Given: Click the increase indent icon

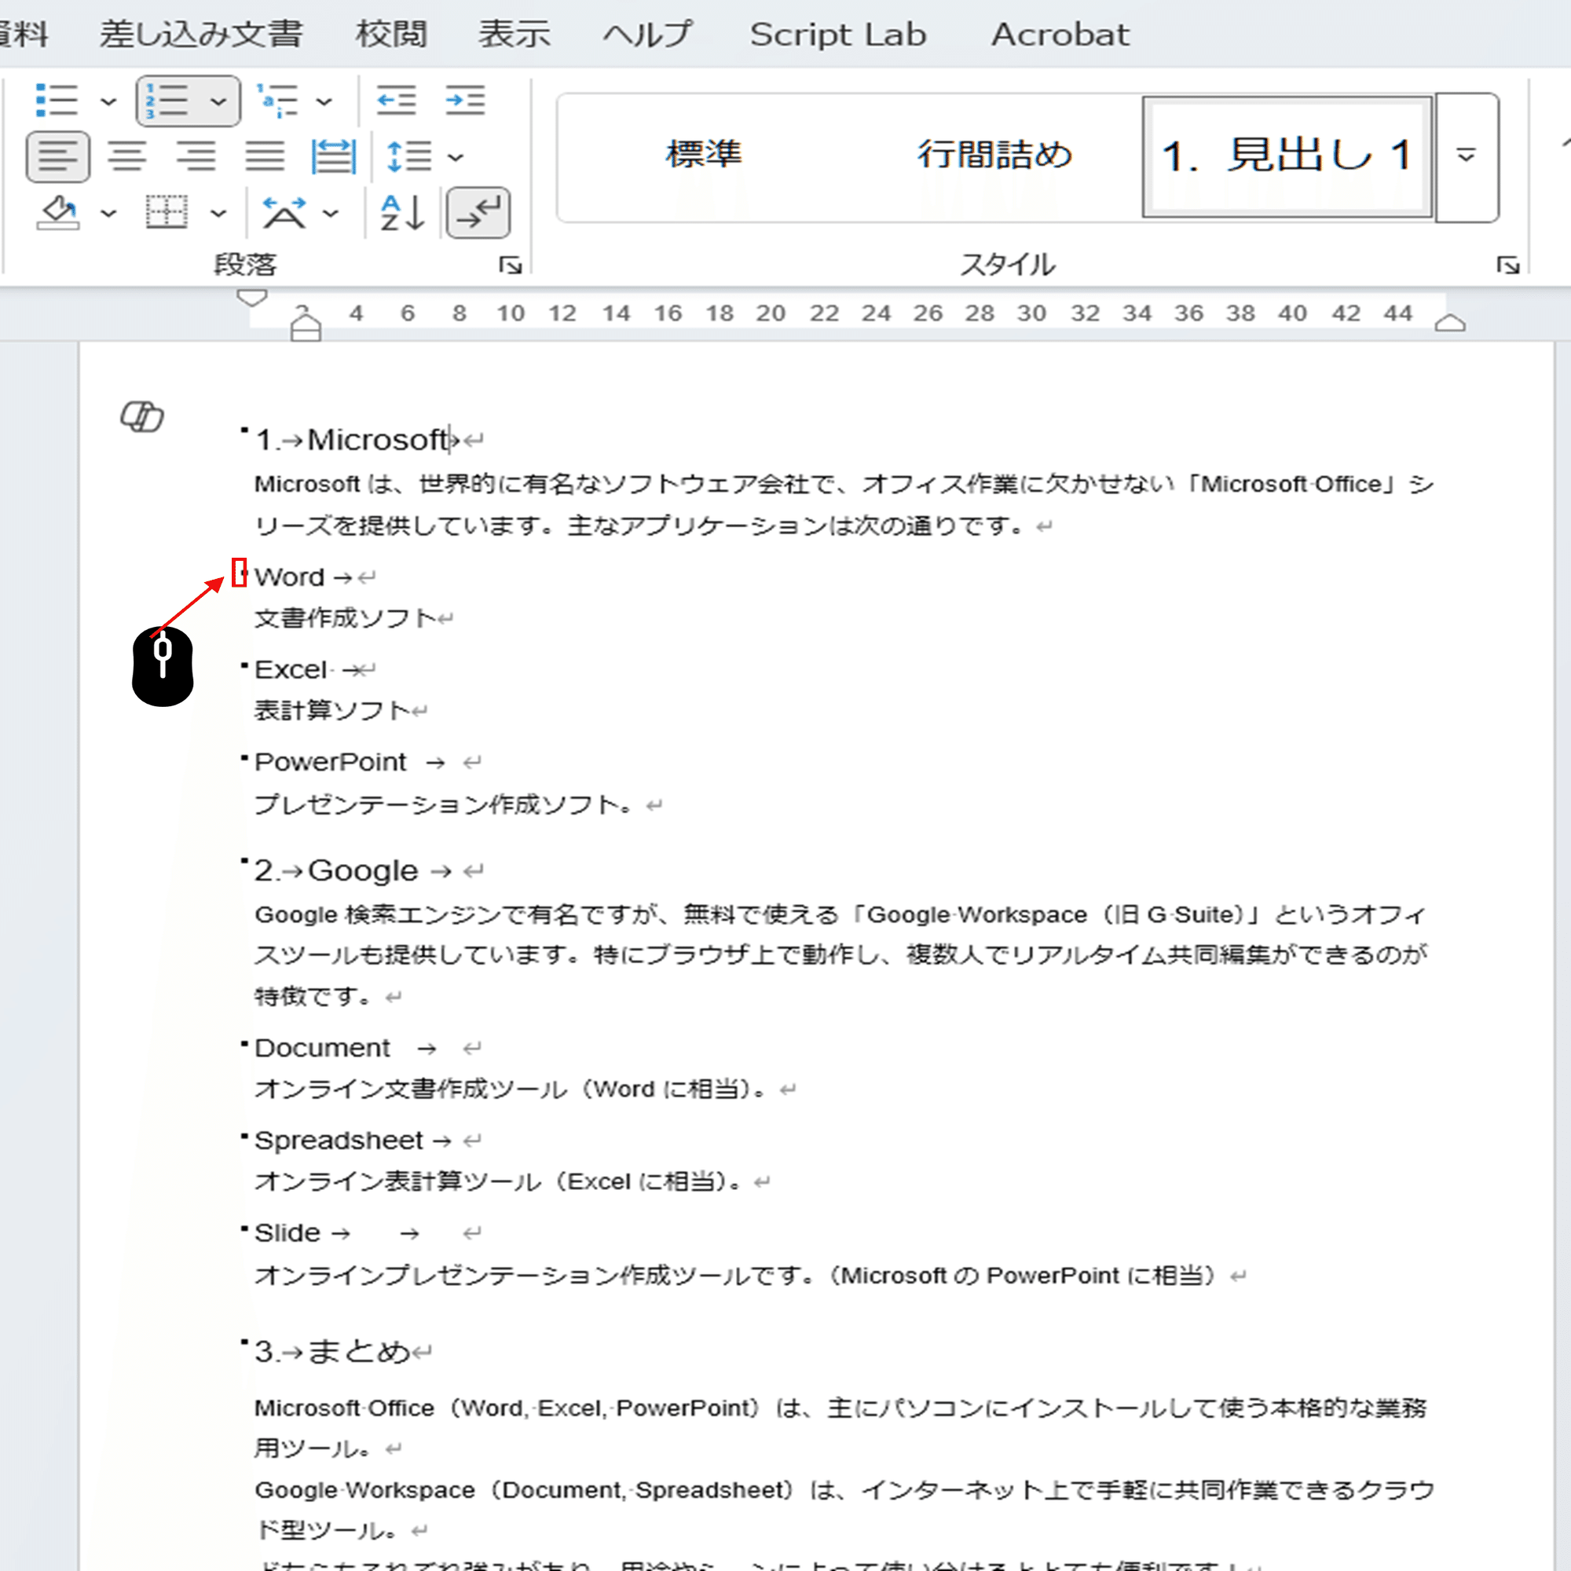Looking at the screenshot, I should pyautogui.click(x=463, y=100).
